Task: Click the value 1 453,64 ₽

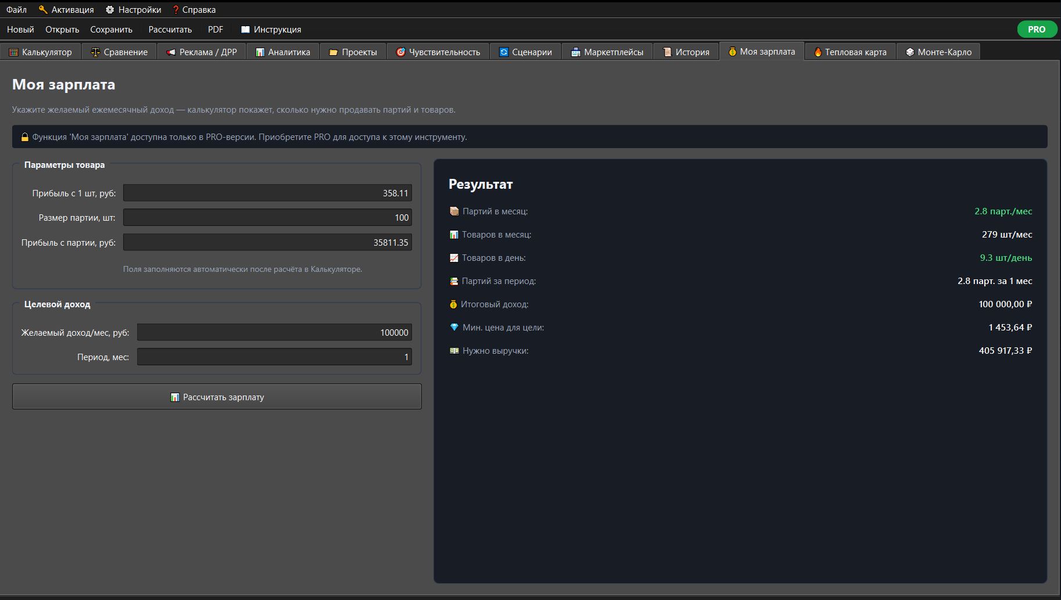Action: (x=1010, y=327)
